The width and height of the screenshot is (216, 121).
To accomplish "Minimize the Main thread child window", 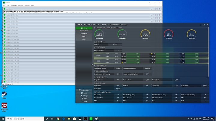I will coord(152,9).
